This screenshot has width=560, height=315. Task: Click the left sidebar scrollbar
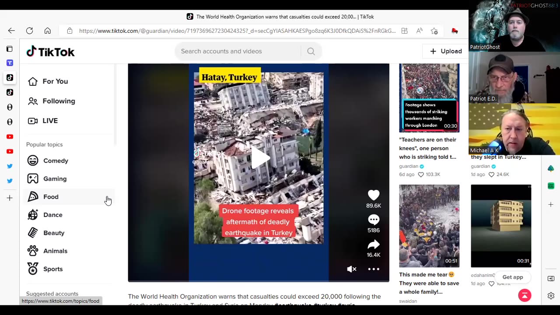coord(115,105)
